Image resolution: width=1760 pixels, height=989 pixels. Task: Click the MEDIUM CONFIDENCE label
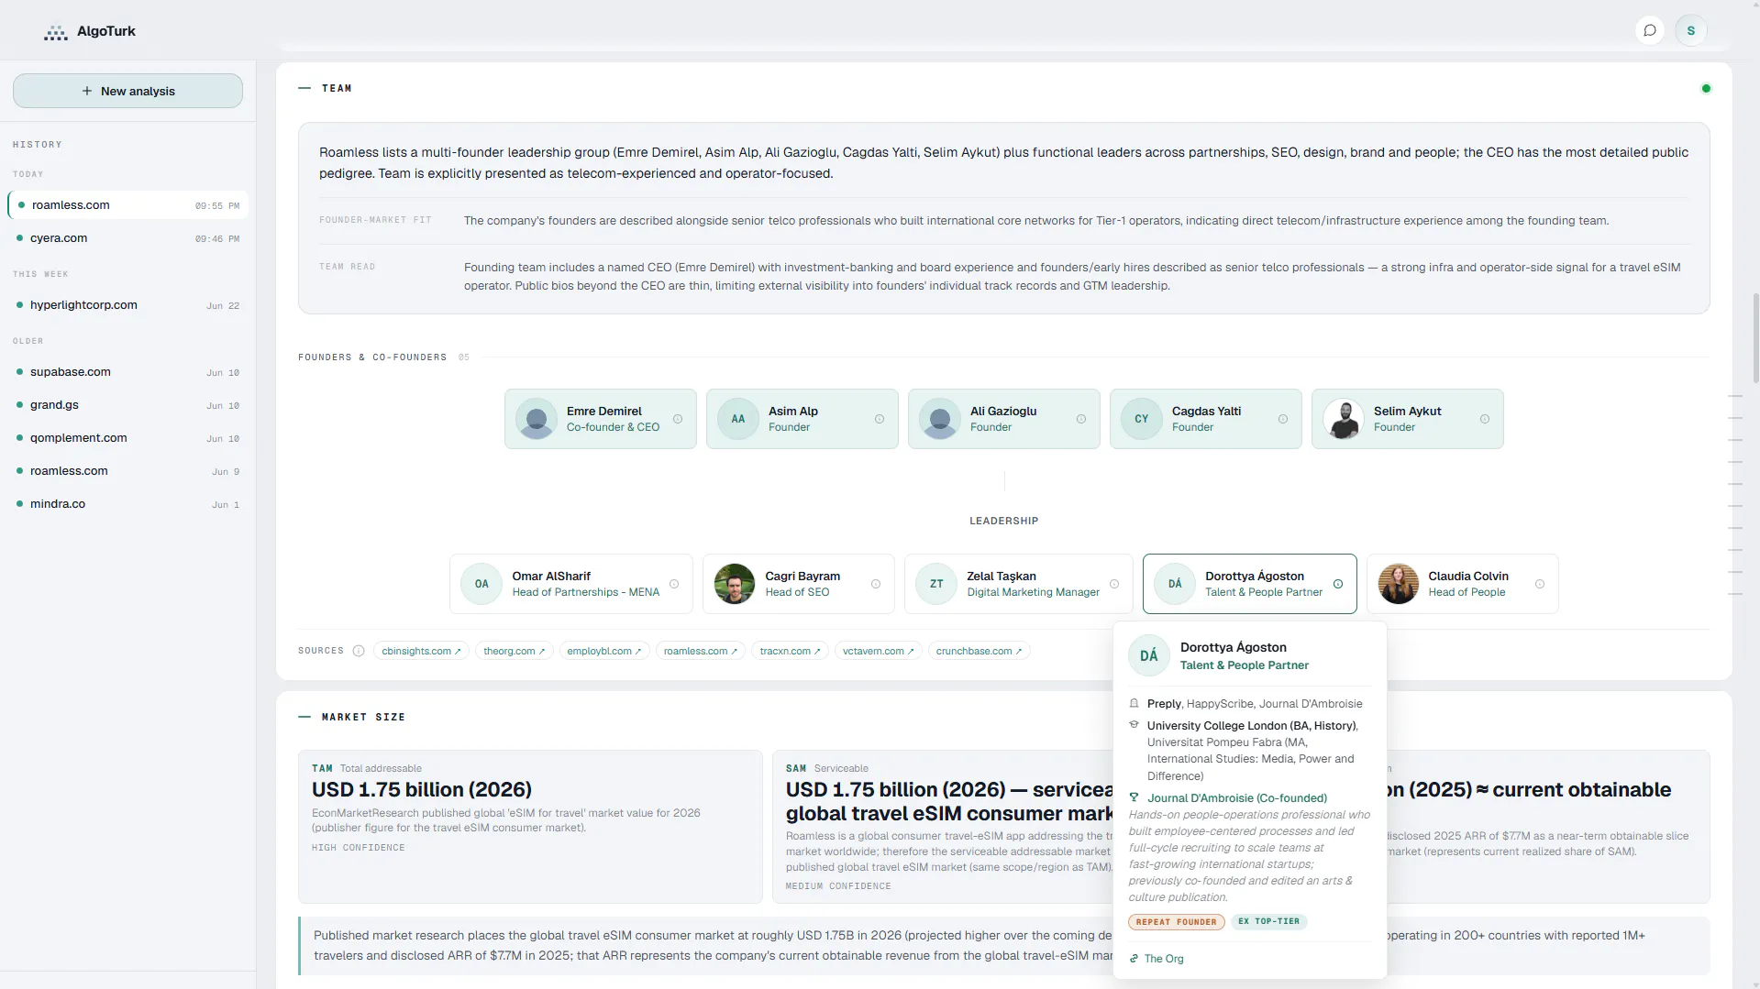coord(838,886)
